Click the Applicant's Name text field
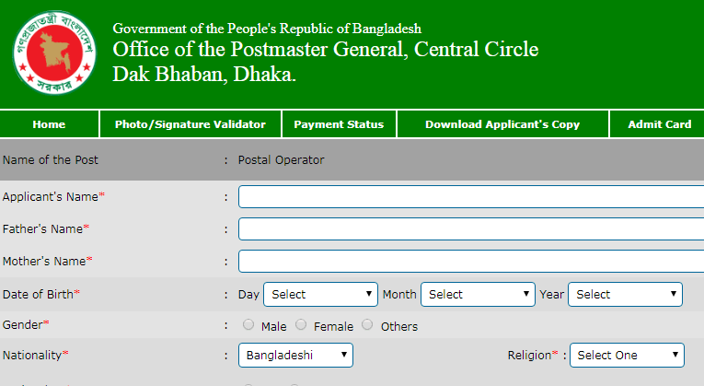 pyautogui.click(x=471, y=197)
